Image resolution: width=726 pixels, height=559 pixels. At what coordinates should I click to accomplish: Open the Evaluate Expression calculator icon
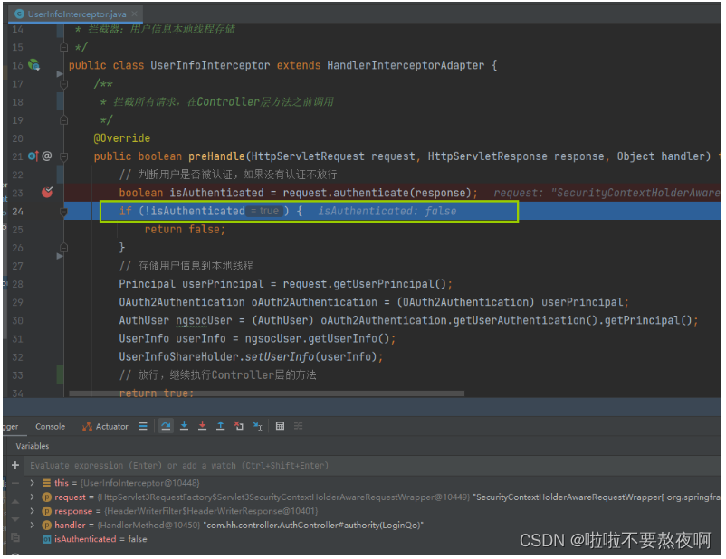(280, 426)
